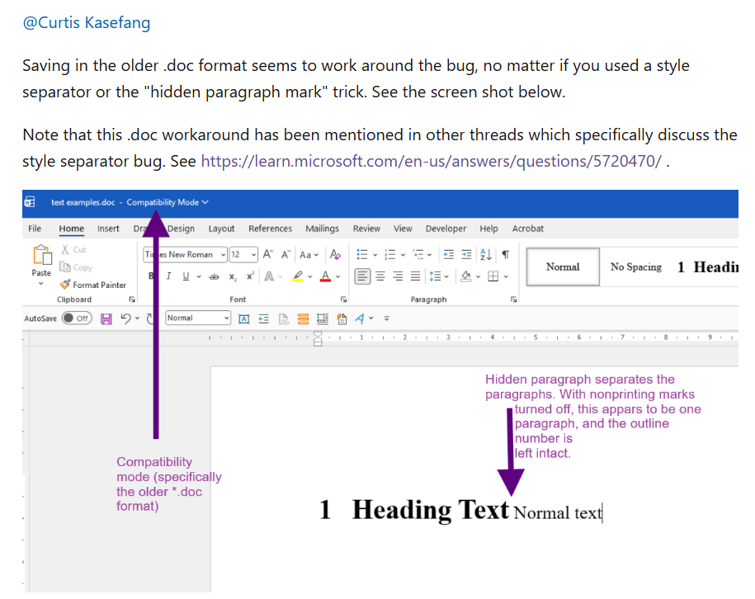Click the ruler indent marker

click(318, 339)
